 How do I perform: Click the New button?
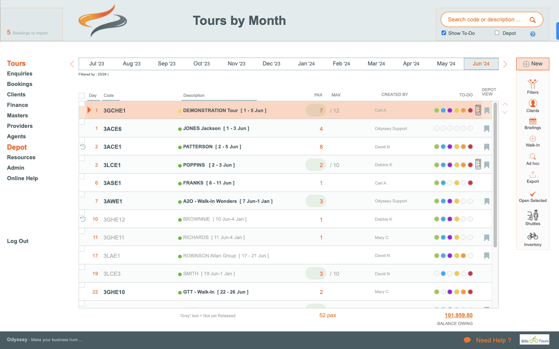tap(532, 64)
